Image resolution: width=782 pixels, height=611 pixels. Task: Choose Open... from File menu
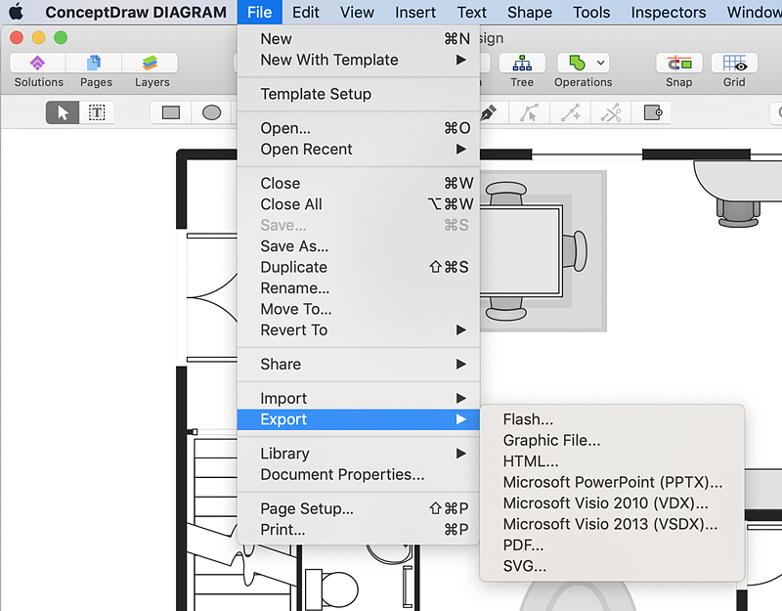coord(358,128)
